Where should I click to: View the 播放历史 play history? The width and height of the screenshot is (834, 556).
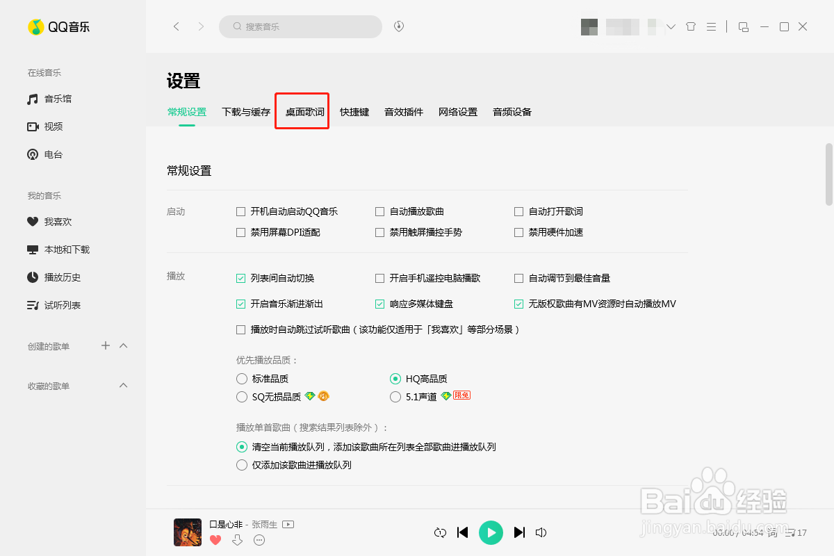point(57,277)
